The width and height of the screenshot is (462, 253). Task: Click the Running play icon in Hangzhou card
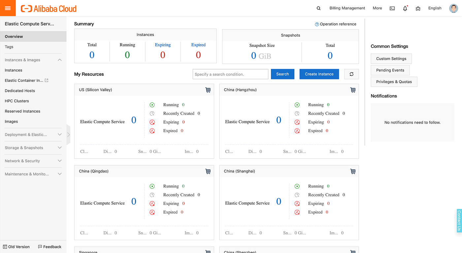[x=297, y=105]
